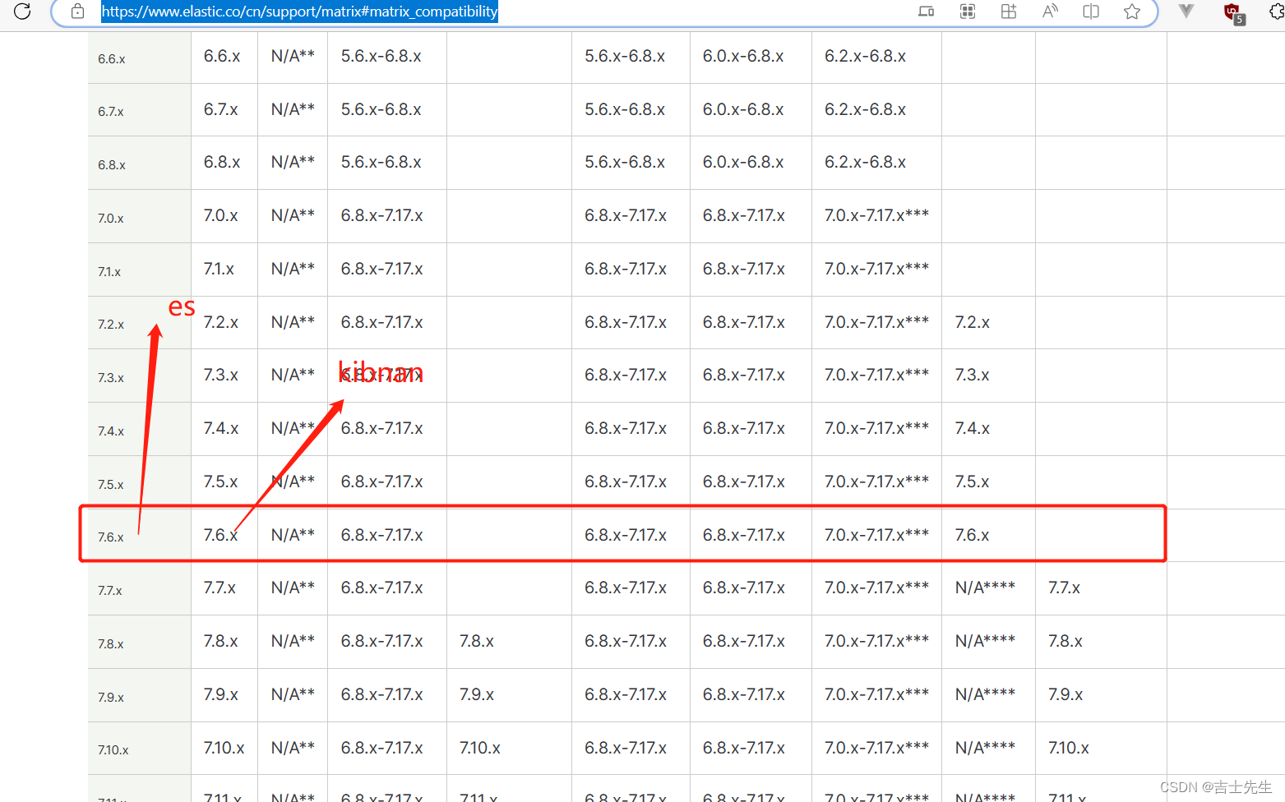The image size is (1285, 802).
Task: Select the elastic.co URL in address bar
Action: [x=299, y=12]
